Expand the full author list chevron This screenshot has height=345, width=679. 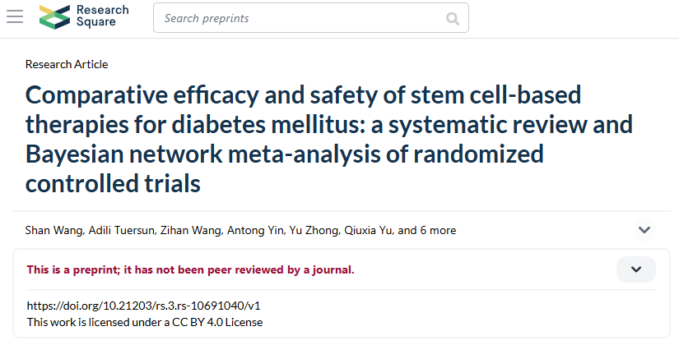coord(644,230)
